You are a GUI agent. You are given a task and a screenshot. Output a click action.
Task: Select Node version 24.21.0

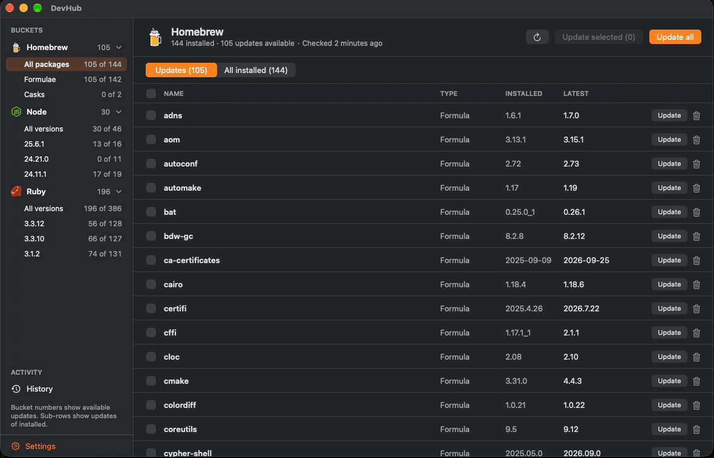pos(67,159)
